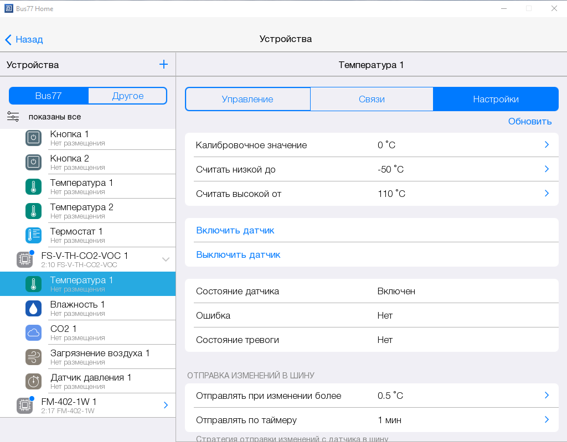Click the CO2 1 cloud icon
The image size is (567, 442).
point(33,332)
